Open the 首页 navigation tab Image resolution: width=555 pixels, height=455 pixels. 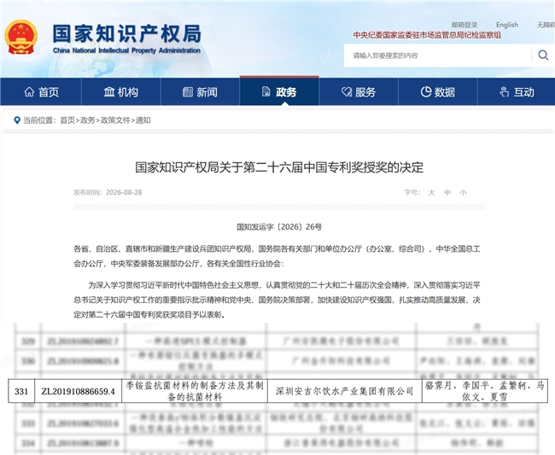pos(41,92)
